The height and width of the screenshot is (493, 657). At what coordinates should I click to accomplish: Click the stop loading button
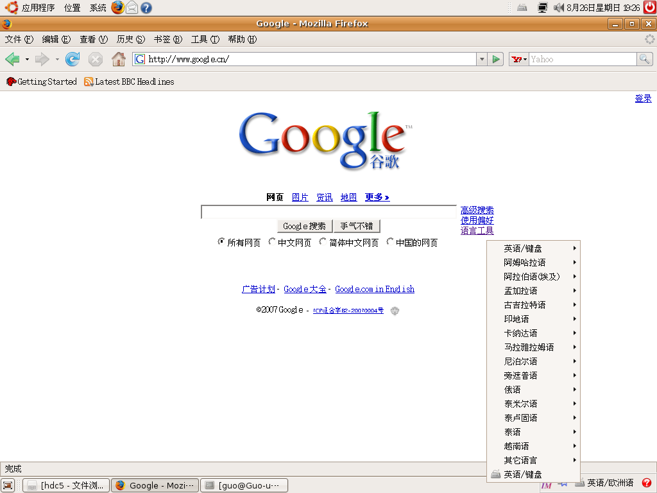click(x=96, y=59)
